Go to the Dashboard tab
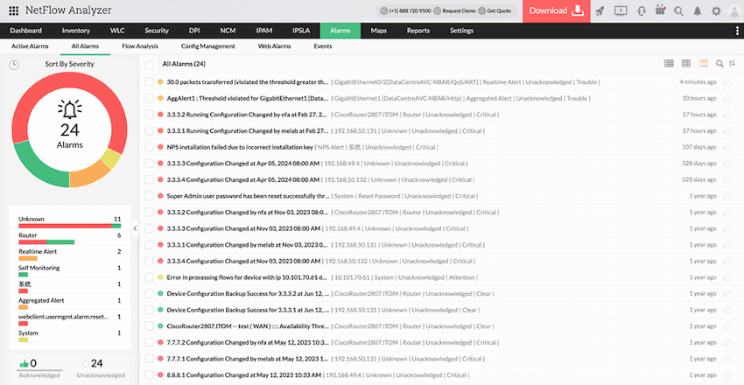This screenshot has width=744, height=385. (x=25, y=31)
